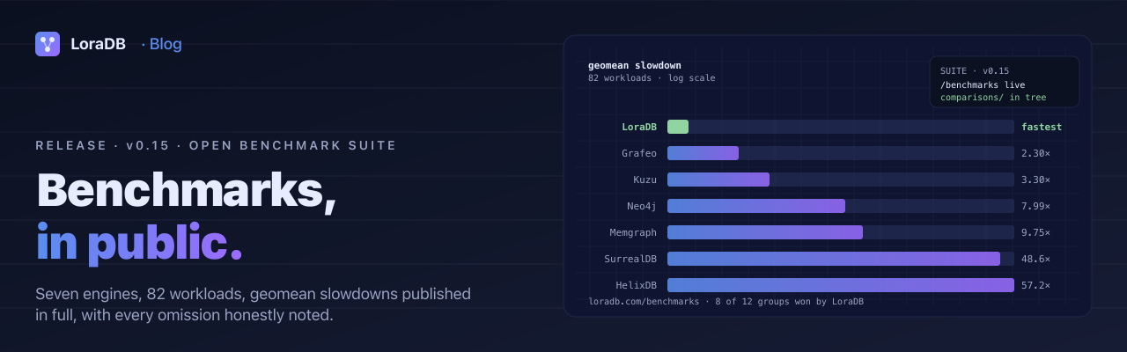
Task: Click the 'Benchmarks,' headline
Action: [187, 191]
